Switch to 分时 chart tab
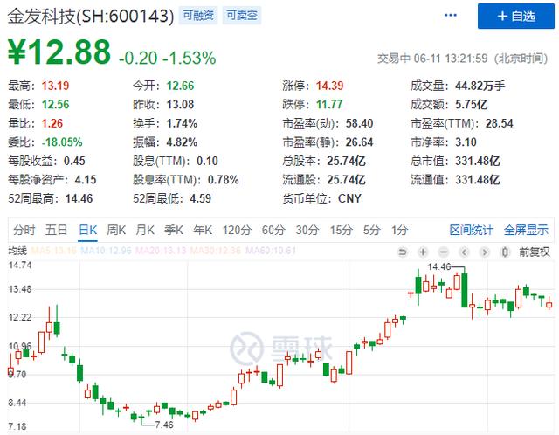This screenshot has width=559, height=435. point(24,230)
